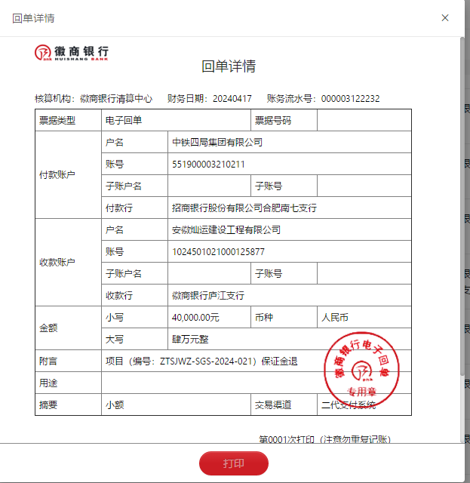Click the 徽商银行 logo
This screenshot has width=470, height=483.
pos(72,53)
